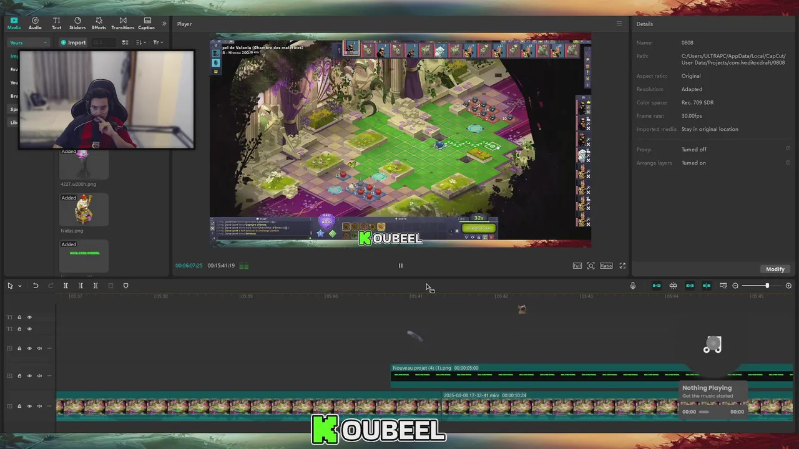Hide the main mkv video track
Viewport: 799px width, 449px height.
29,406
